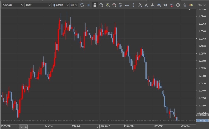The width and height of the screenshot is (209, 129).
Task: Open the fx indicators tool
Action: (x=140, y=5)
